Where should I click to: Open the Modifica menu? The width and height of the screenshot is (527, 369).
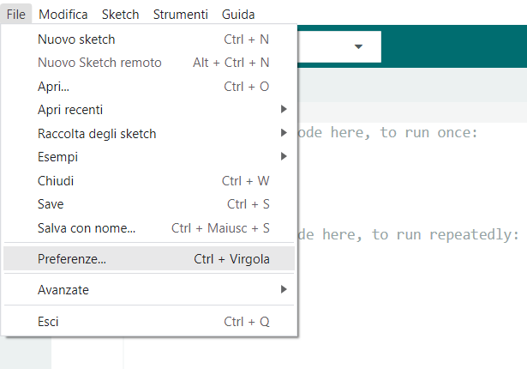pos(63,15)
